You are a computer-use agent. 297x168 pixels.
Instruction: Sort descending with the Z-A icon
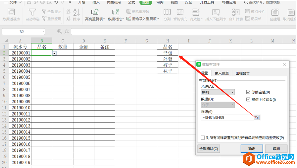[x=68, y=18]
